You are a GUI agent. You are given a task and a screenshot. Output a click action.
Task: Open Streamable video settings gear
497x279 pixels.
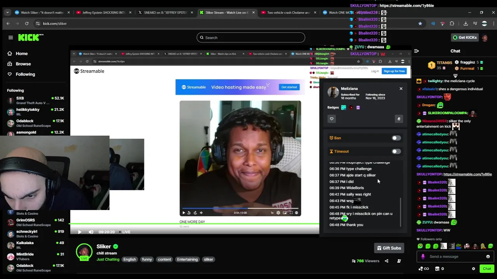(278, 213)
